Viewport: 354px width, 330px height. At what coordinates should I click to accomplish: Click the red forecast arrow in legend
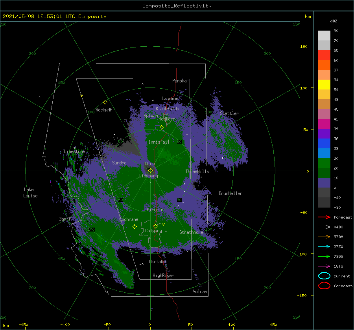(x=324, y=217)
